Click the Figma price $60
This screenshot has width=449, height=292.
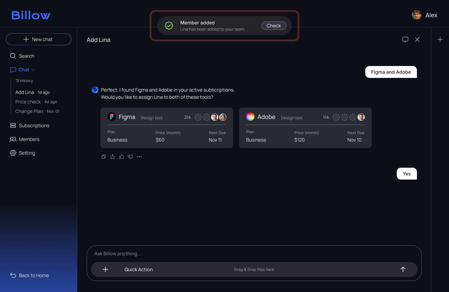tap(160, 140)
